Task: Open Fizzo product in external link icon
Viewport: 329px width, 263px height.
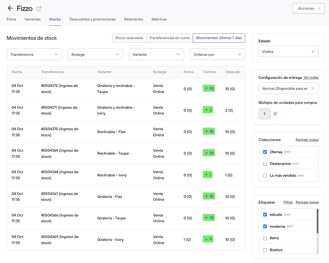Action: tap(39, 9)
